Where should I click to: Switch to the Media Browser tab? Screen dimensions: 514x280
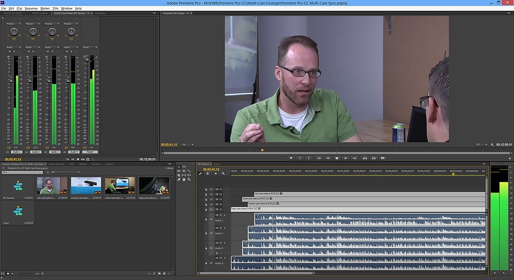[57, 164]
